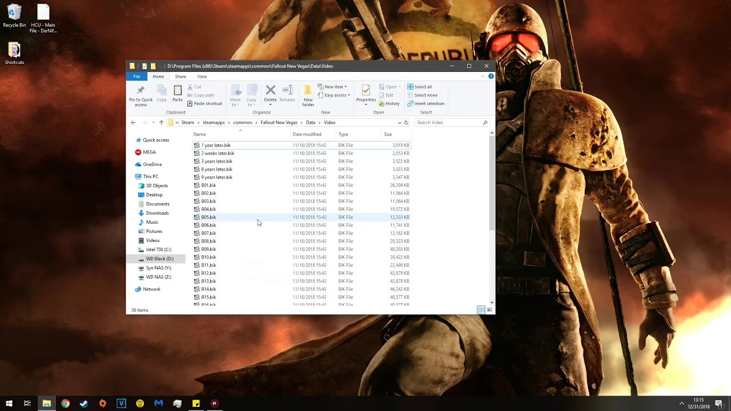The image size is (731, 411).
Task: Open Malwarebytes from the taskbar
Action: 159,404
